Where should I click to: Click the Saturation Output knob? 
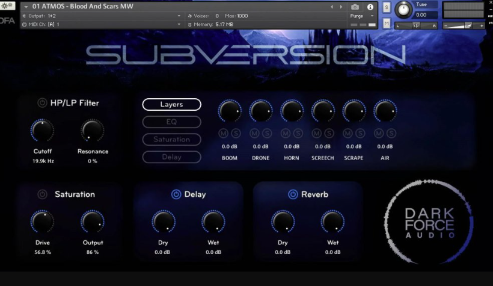tap(93, 222)
